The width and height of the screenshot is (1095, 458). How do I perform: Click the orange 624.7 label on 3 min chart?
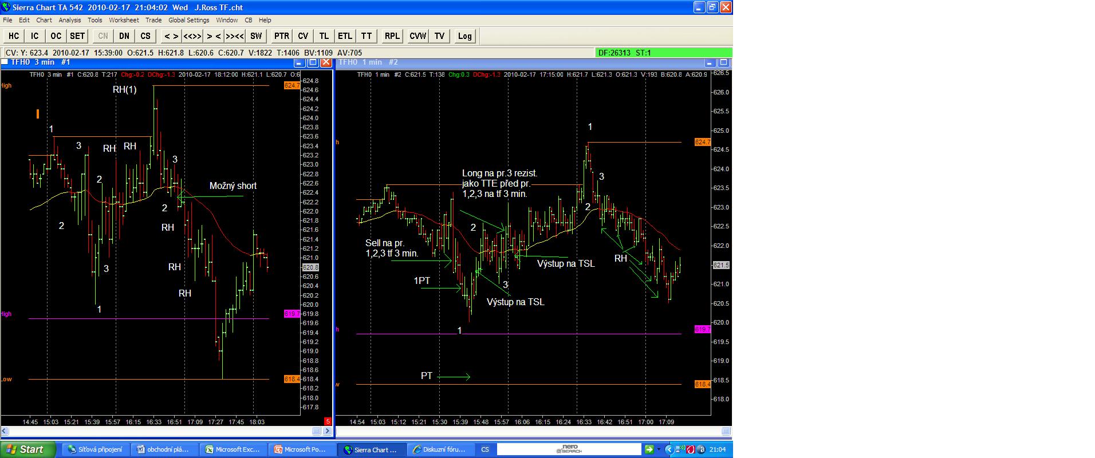[292, 85]
